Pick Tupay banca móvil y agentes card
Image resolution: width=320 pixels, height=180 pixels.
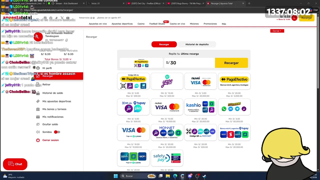234,132
